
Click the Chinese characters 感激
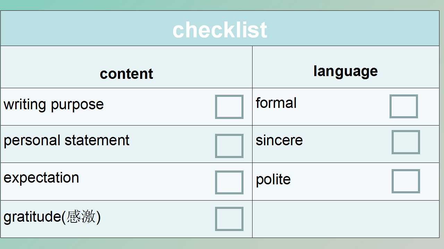point(81,217)
